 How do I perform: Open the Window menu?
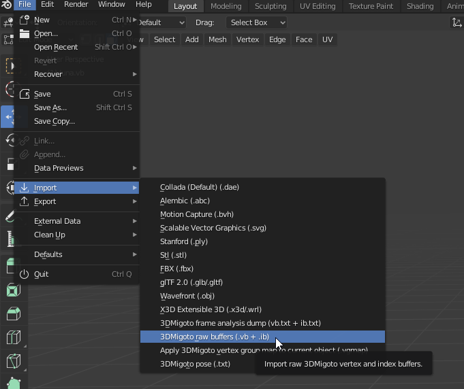click(x=112, y=5)
